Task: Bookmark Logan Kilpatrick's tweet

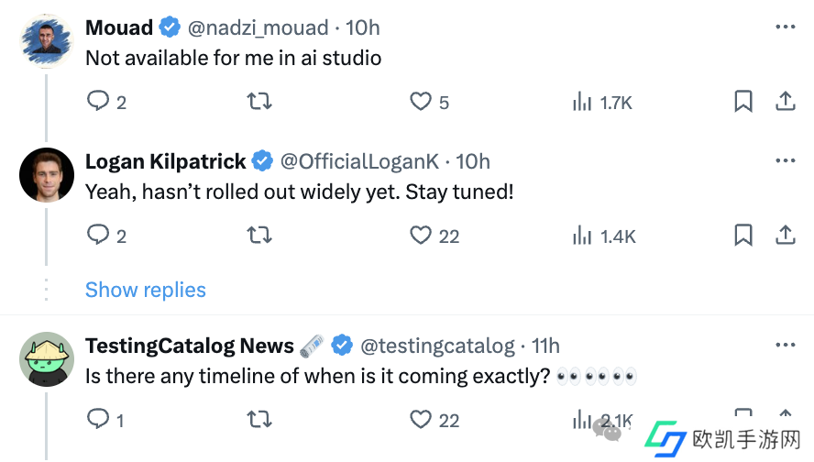Action: coord(743,236)
